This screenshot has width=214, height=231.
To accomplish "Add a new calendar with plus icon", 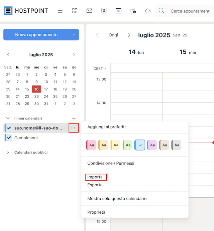I will pyautogui.click(x=74, y=118).
